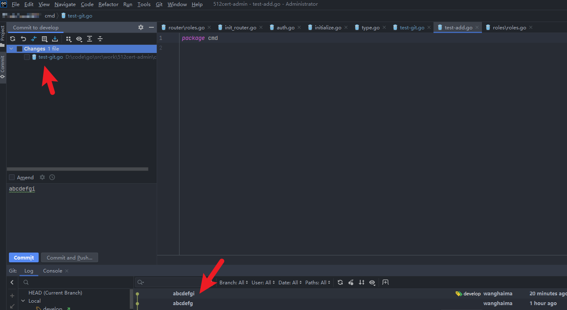
Task: Click the test-git.go breadcrumb
Action: [77, 16]
